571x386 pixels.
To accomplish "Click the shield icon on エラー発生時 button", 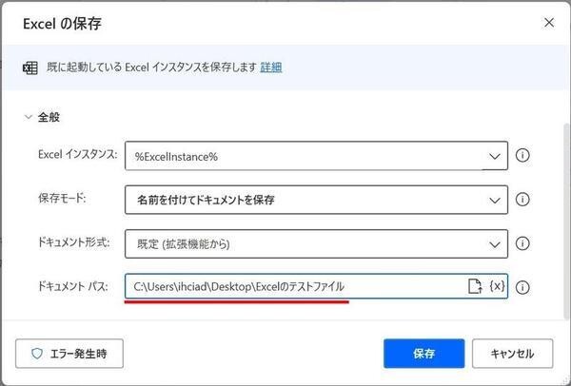I will pos(37,354).
